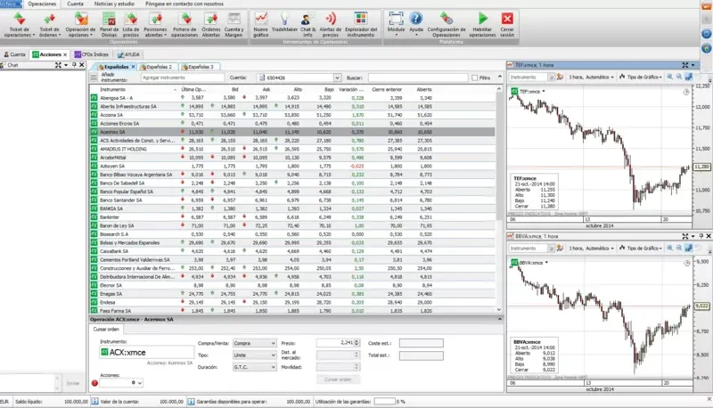Open BBVA chart interval dropdown
Screen dimensions: 713x408
pos(591,249)
